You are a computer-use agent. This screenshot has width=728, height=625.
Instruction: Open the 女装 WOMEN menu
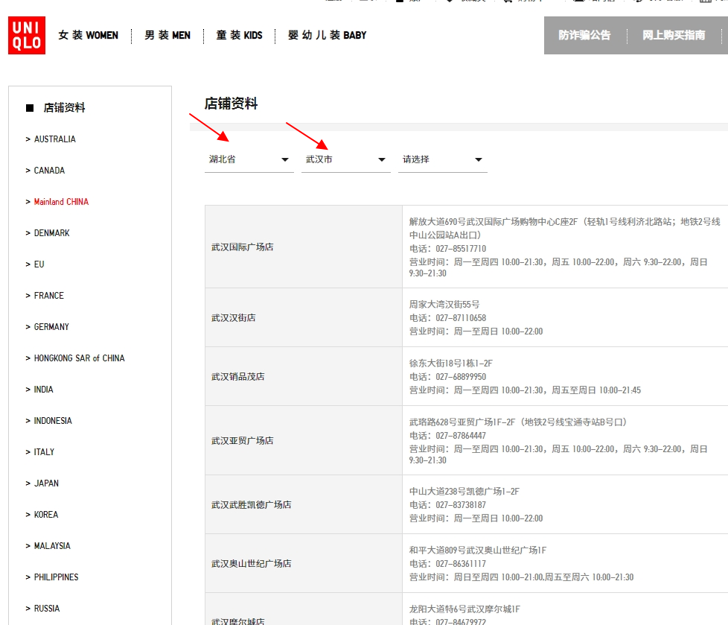[x=89, y=35]
